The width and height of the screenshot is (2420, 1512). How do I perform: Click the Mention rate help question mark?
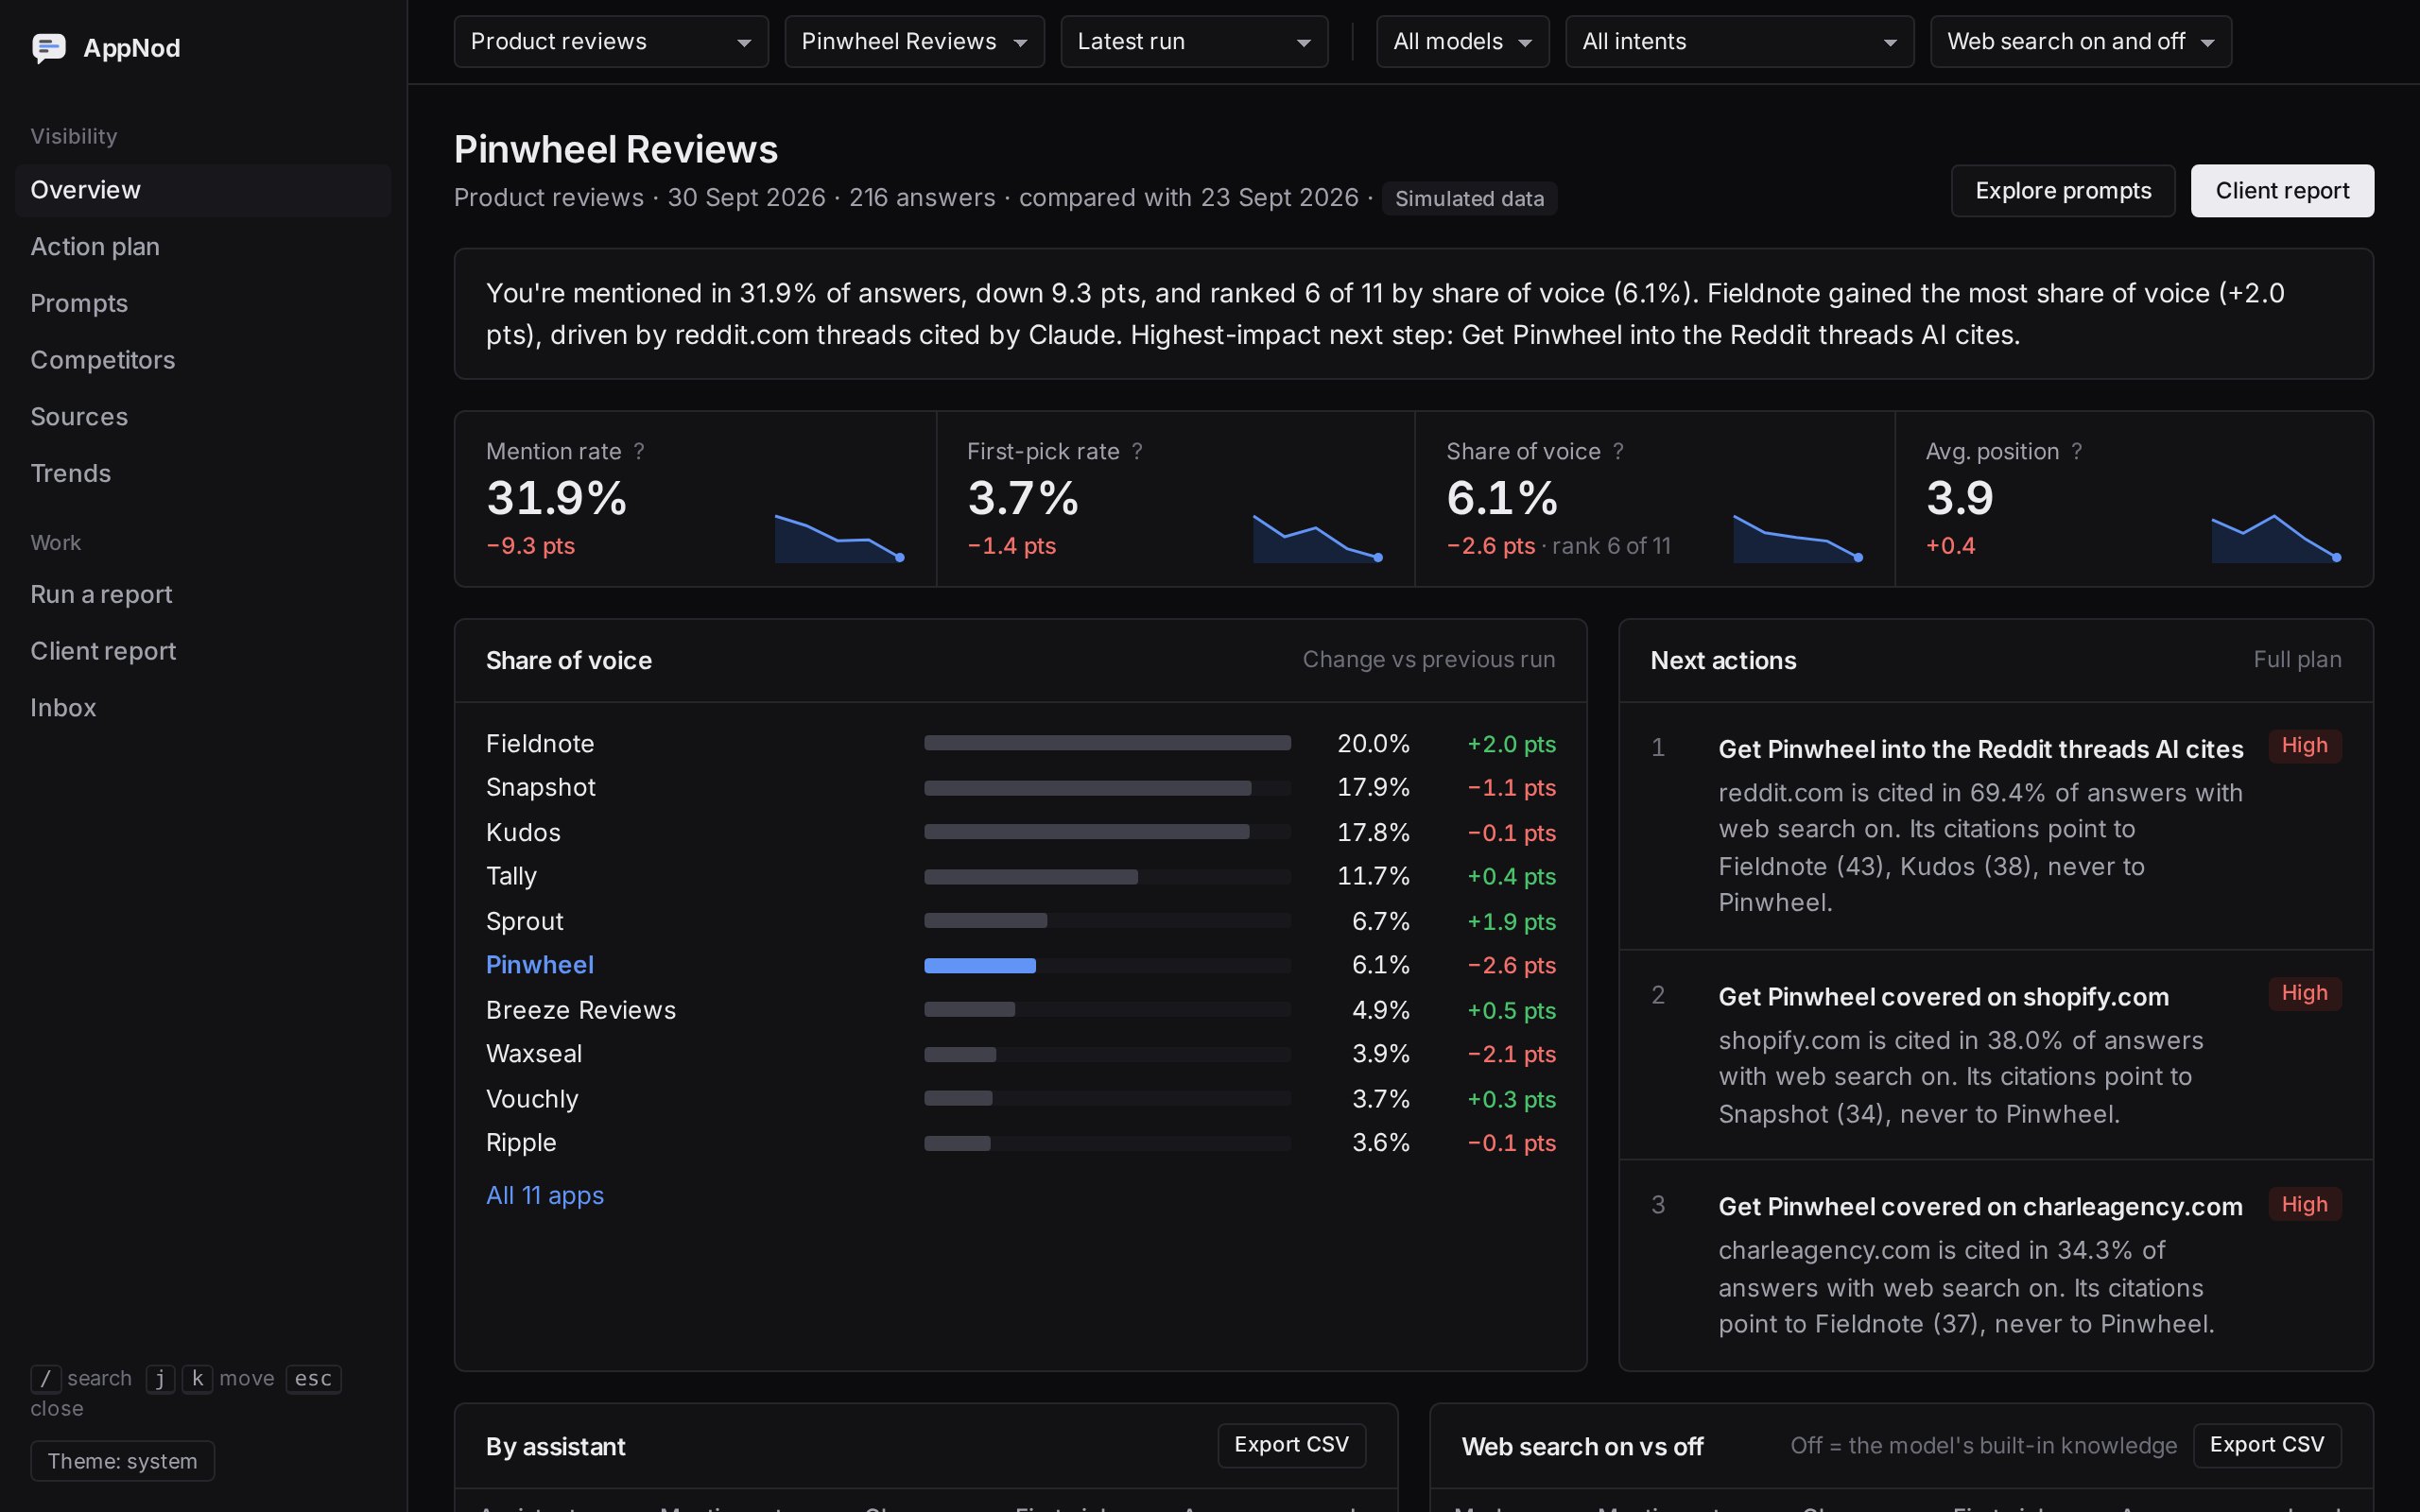tap(639, 451)
